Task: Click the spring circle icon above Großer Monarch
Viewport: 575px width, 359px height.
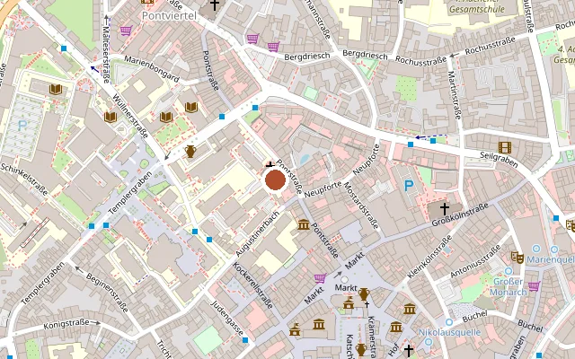Action: point(509,271)
